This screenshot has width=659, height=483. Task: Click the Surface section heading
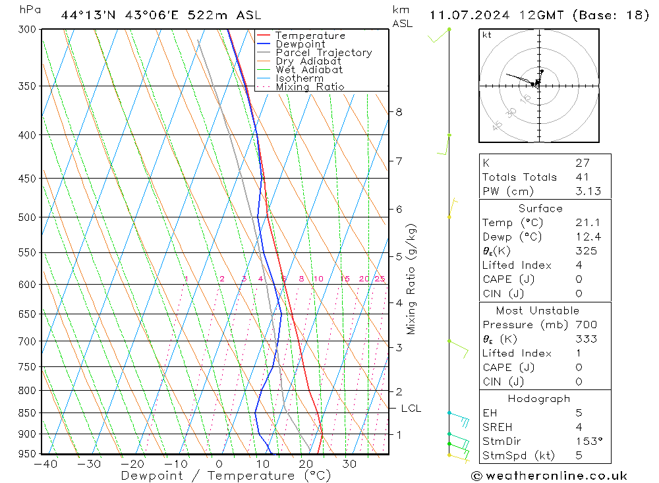540,208
